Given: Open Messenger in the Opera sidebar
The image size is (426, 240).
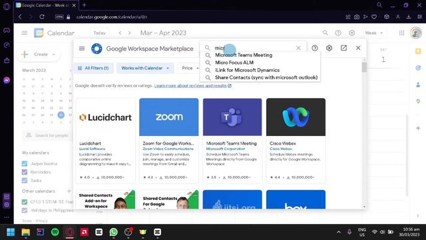Looking at the screenshot, I should 7,80.
